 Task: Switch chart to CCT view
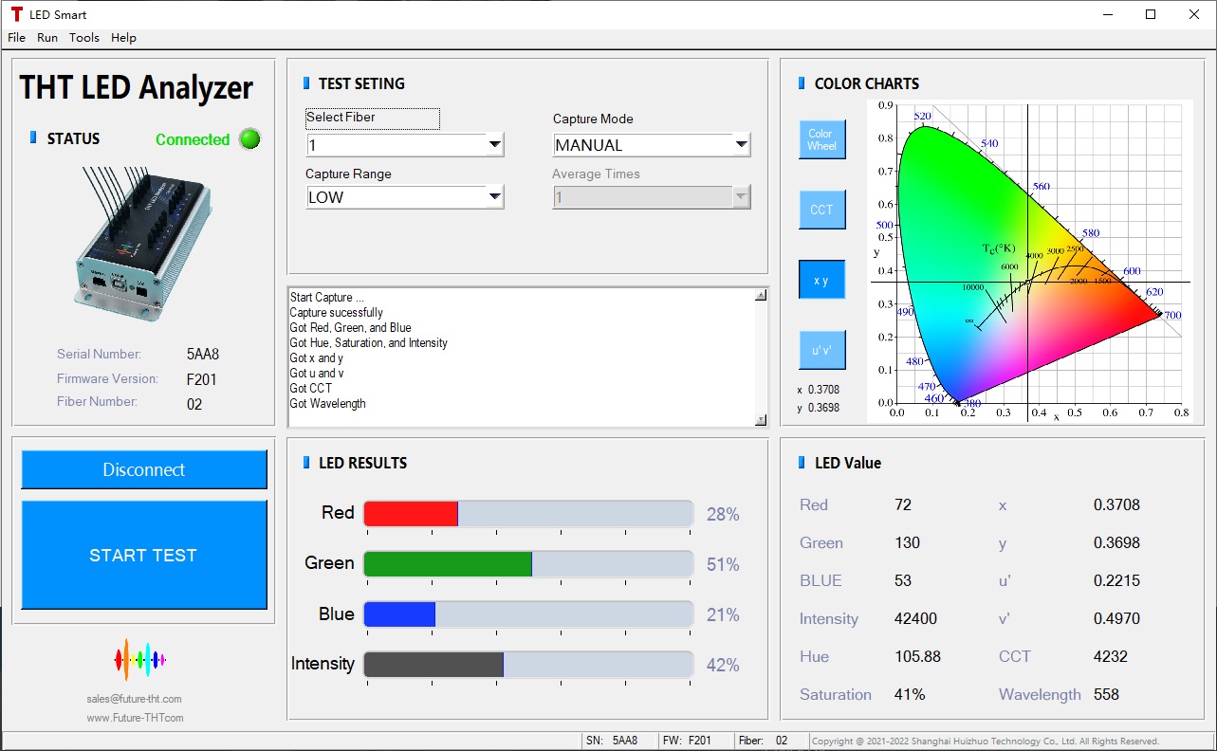821,210
